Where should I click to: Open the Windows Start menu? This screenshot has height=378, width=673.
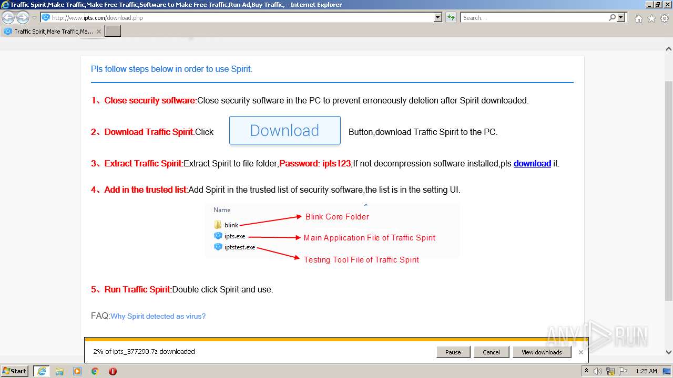point(15,371)
